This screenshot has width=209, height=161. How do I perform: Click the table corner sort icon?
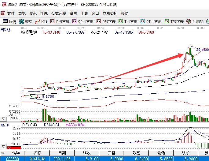point(3,153)
